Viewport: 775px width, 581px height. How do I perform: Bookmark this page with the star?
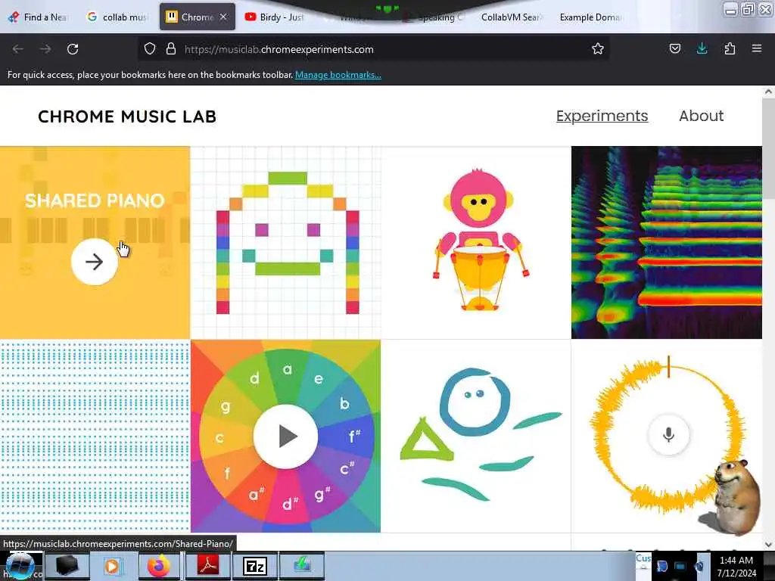[598, 48]
